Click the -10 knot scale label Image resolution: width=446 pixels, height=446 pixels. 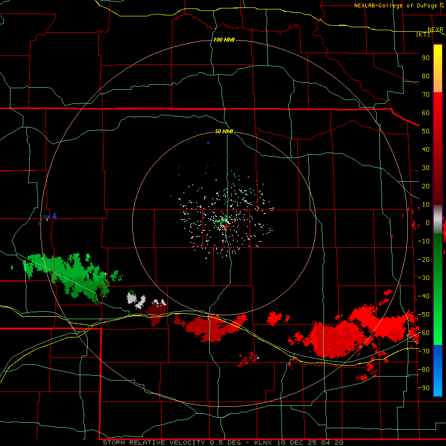point(424,241)
